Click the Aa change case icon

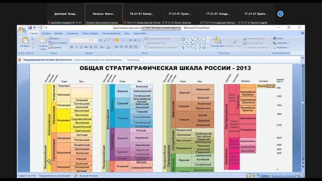102,47
